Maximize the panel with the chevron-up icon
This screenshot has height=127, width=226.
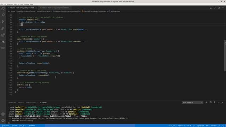(x=219, y=102)
